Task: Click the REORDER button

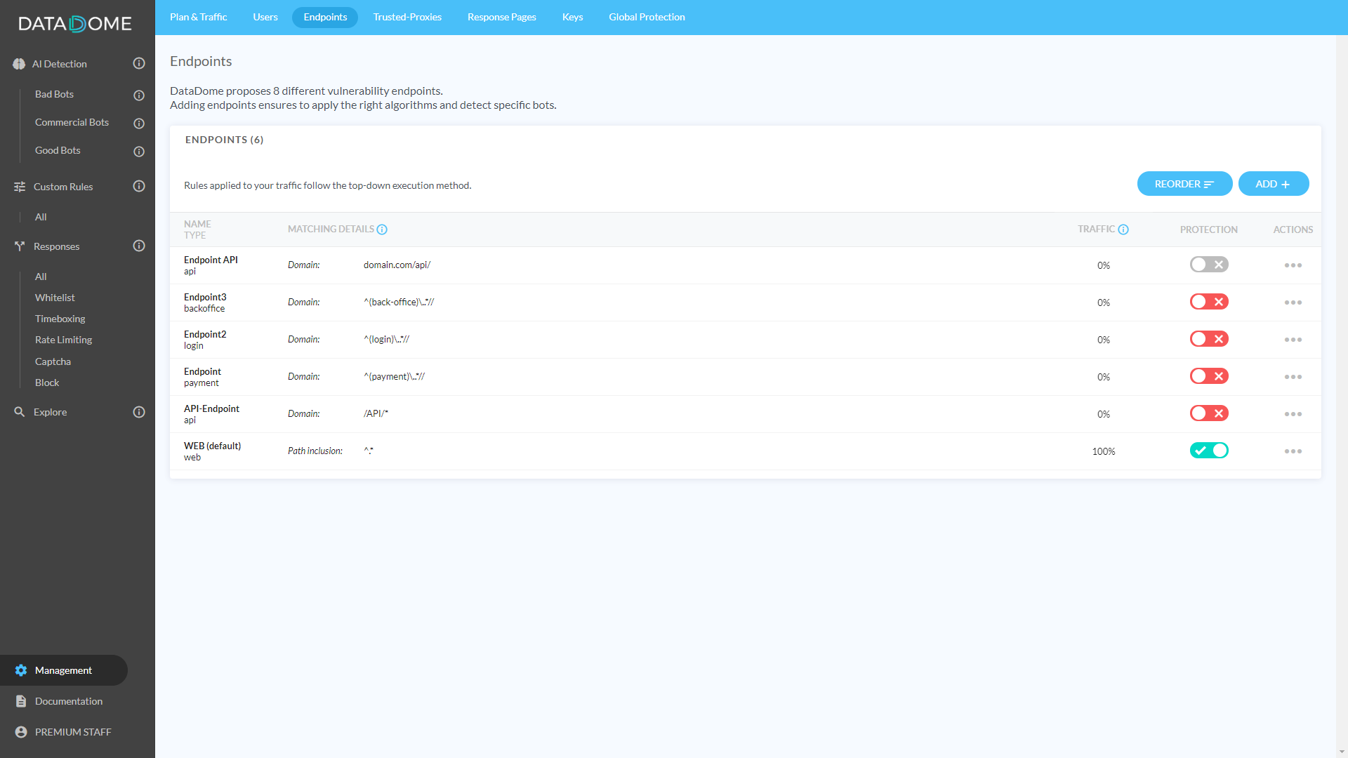Action: click(1184, 184)
